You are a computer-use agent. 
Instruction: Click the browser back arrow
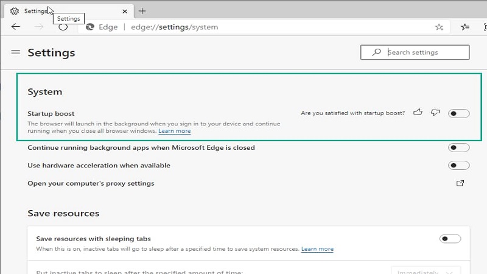click(x=16, y=27)
